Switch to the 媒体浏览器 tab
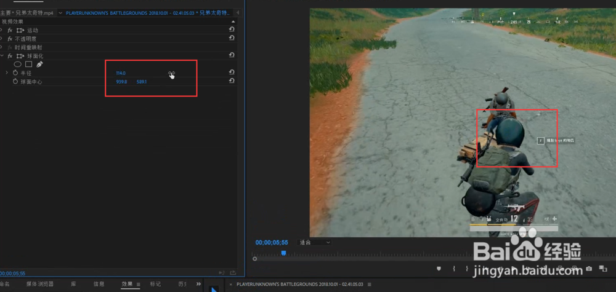 (39, 284)
